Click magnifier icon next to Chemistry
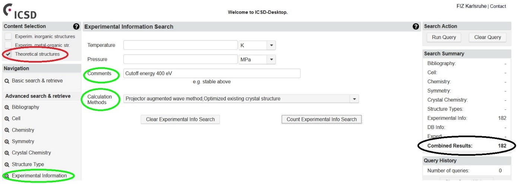The height and width of the screenshot is (184, 517). coord(7,130)
